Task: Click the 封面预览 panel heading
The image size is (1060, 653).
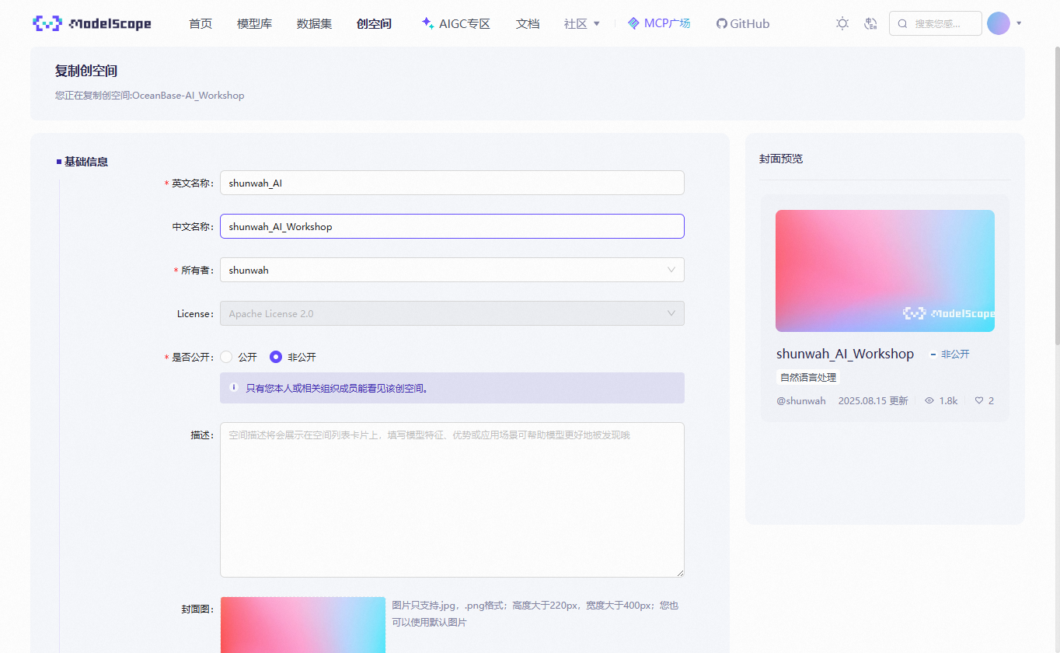Action: pyautogui.click(x=781, y=159)
